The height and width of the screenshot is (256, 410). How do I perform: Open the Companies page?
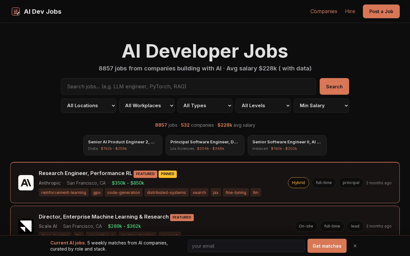point(324,12)
